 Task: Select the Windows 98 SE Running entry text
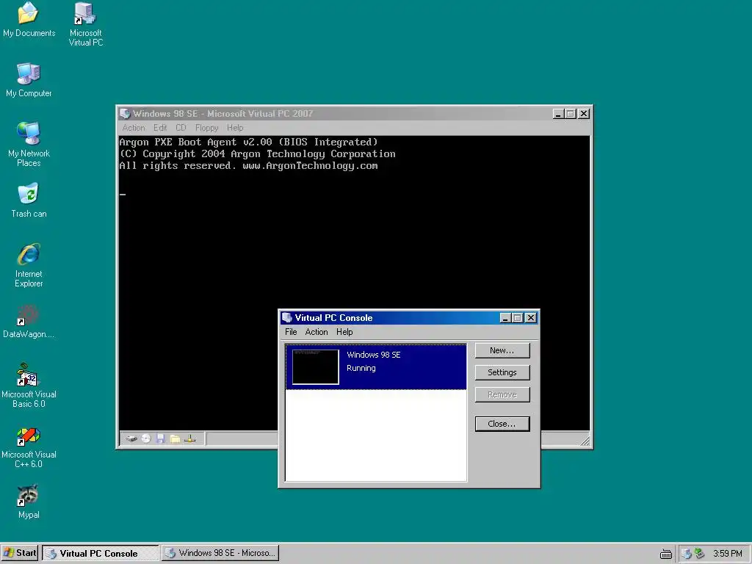tap(374, 361)
